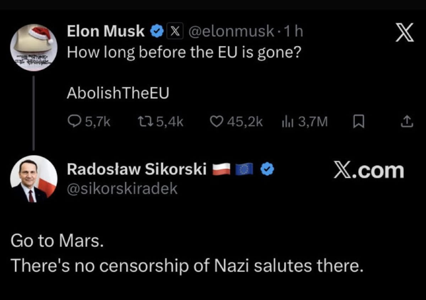Click the 'Radosław Sikorski' display name
The width and height of the screenshot is (426, 300).
click(137, 170)
